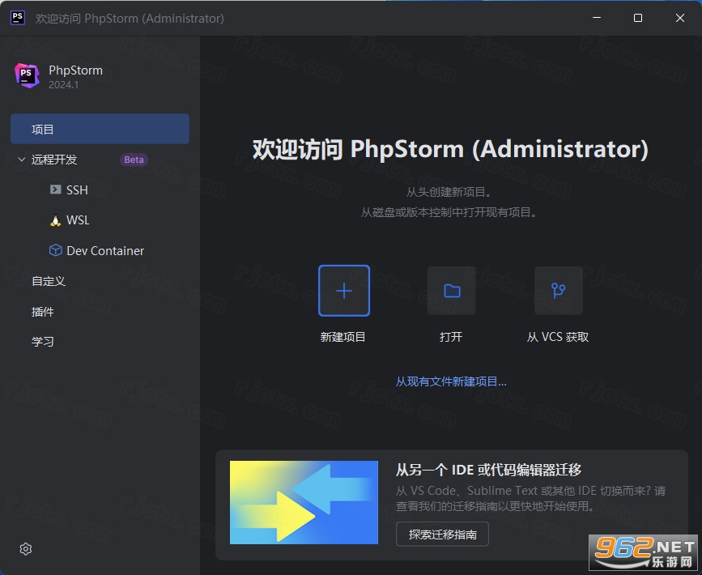This screenshot has height=575, width=702.
Task: Click the WSL penguin icon
Action: 55,220
